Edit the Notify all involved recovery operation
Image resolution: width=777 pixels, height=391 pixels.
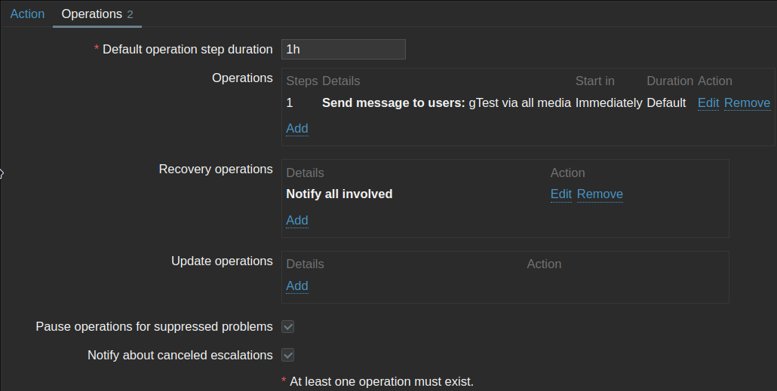tap(561, 194)
